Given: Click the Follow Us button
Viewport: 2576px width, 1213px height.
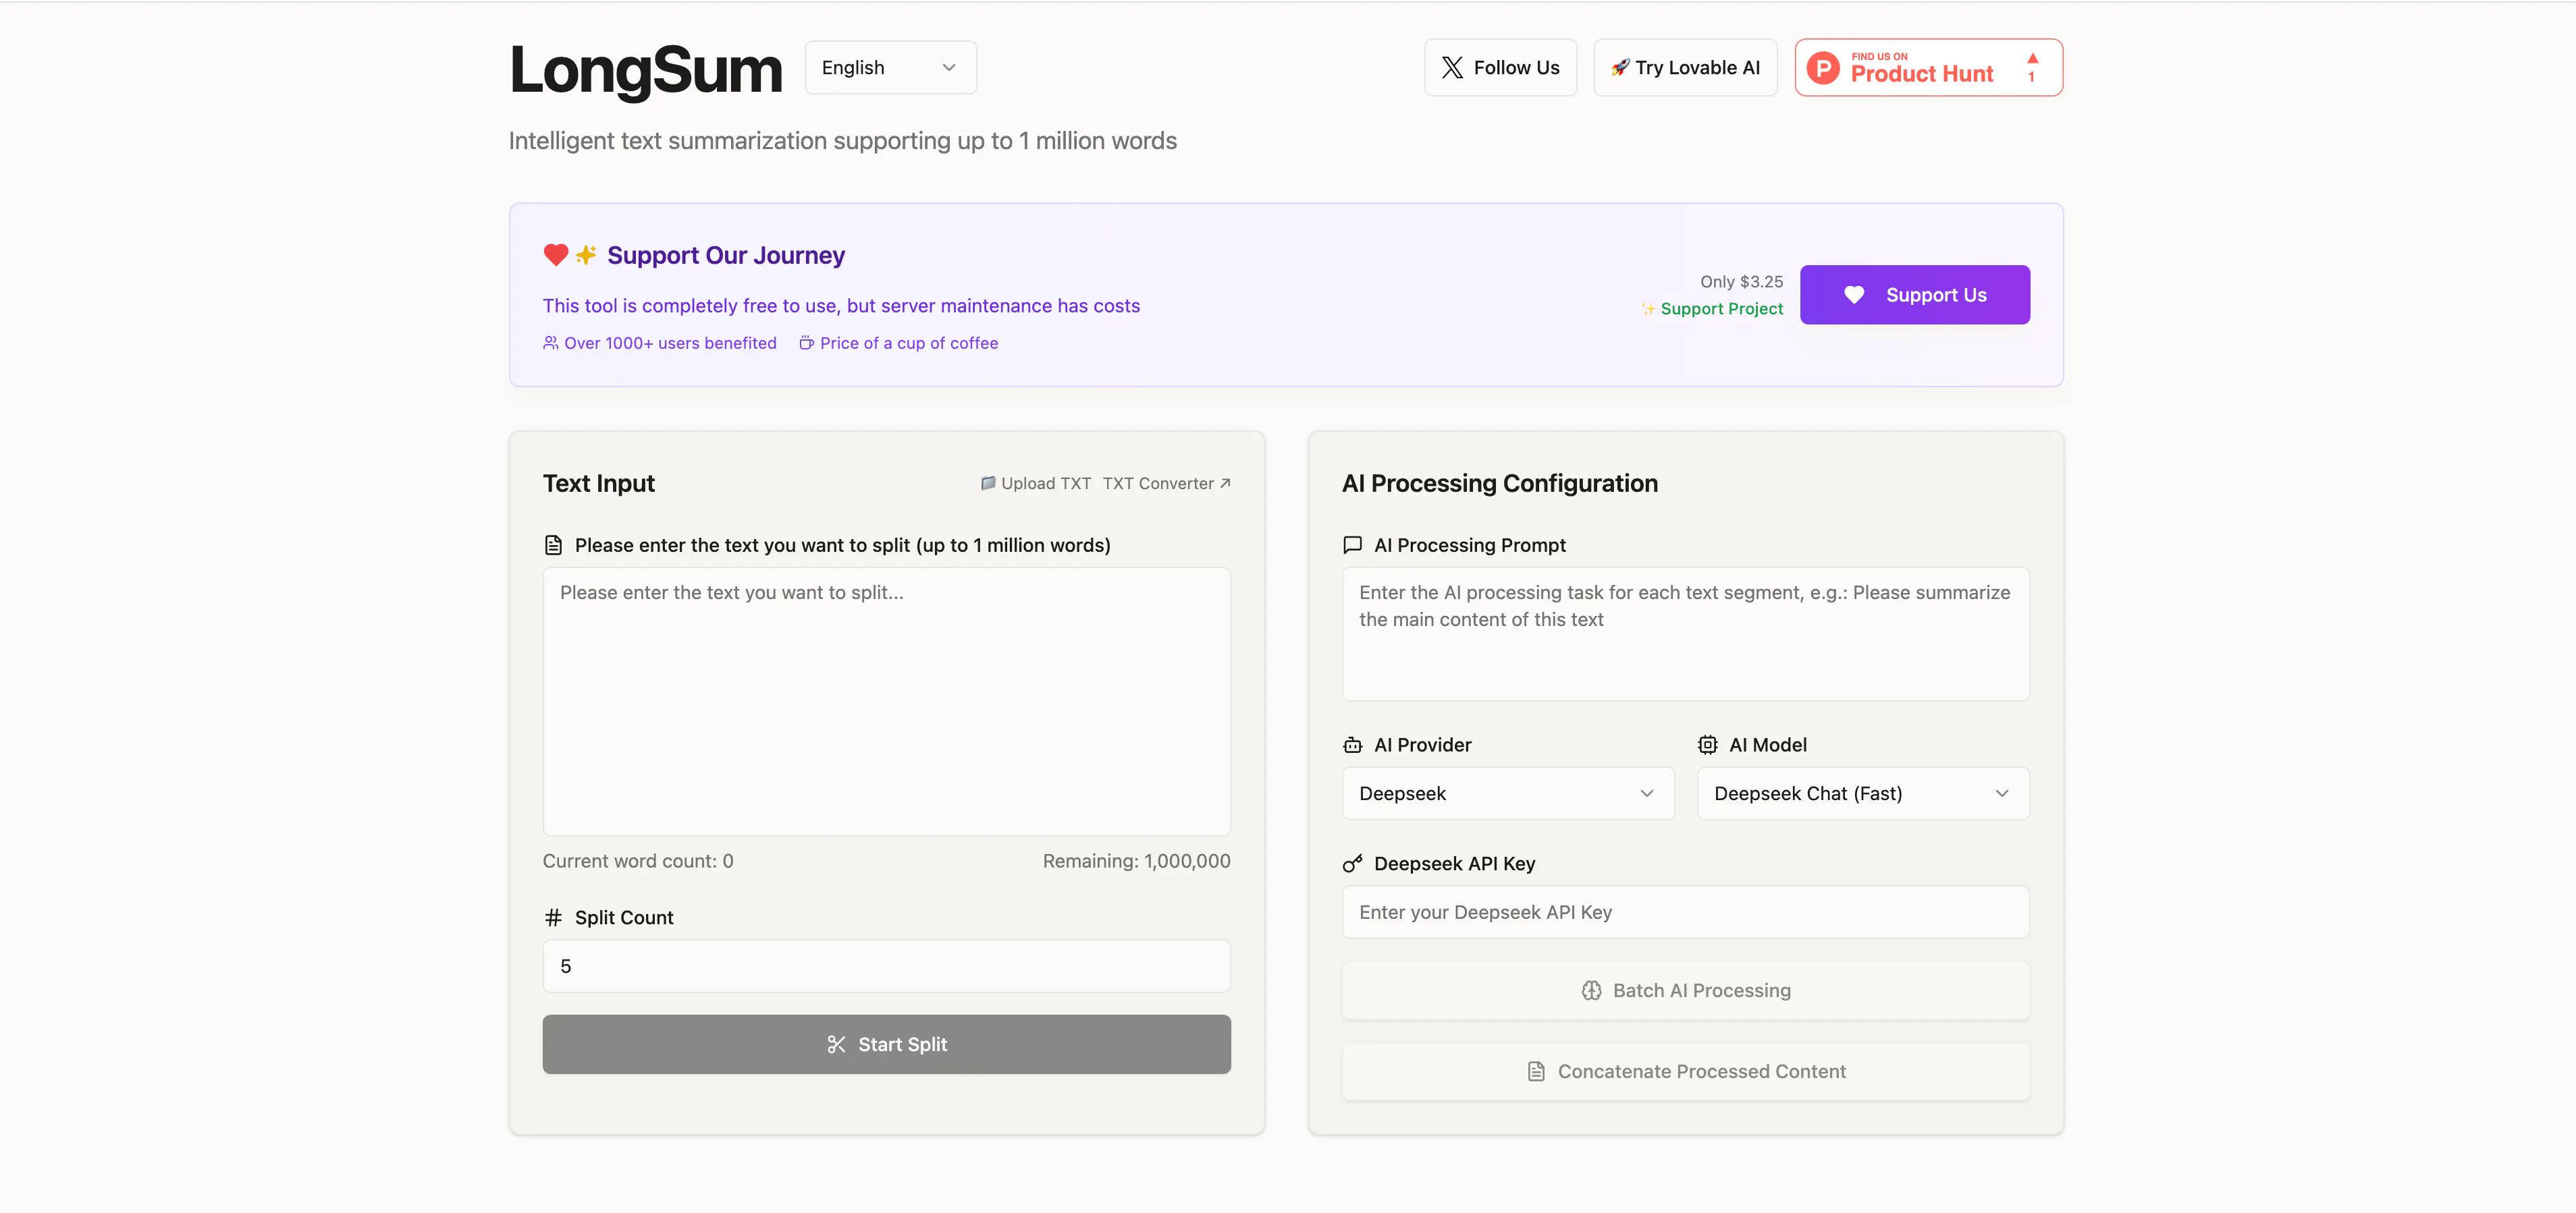Looking at the screenshot, I should click(1500, 68).
